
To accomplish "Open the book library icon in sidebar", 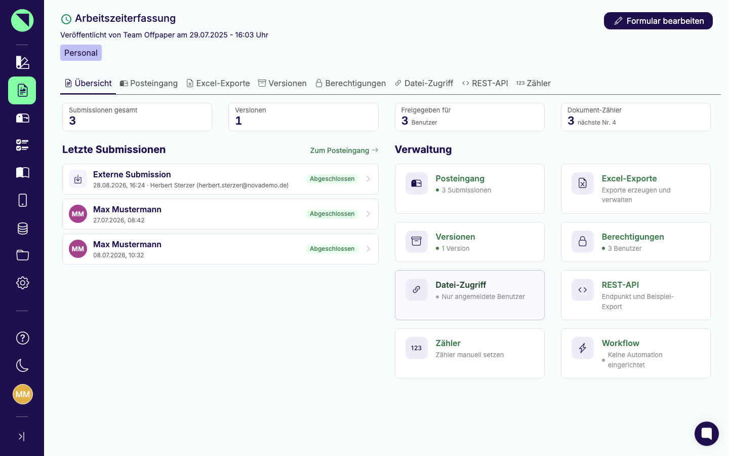I will click(22, 173).
